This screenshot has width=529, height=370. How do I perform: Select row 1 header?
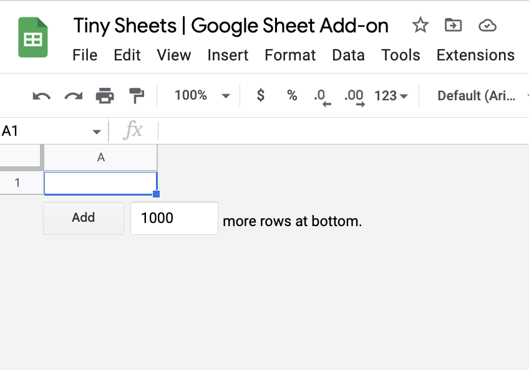[x=21, y=183]
